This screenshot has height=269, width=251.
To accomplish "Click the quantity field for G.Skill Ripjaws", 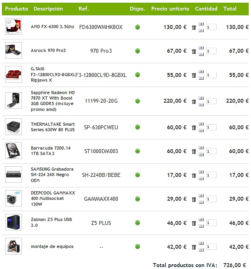I will click(211, 75).
